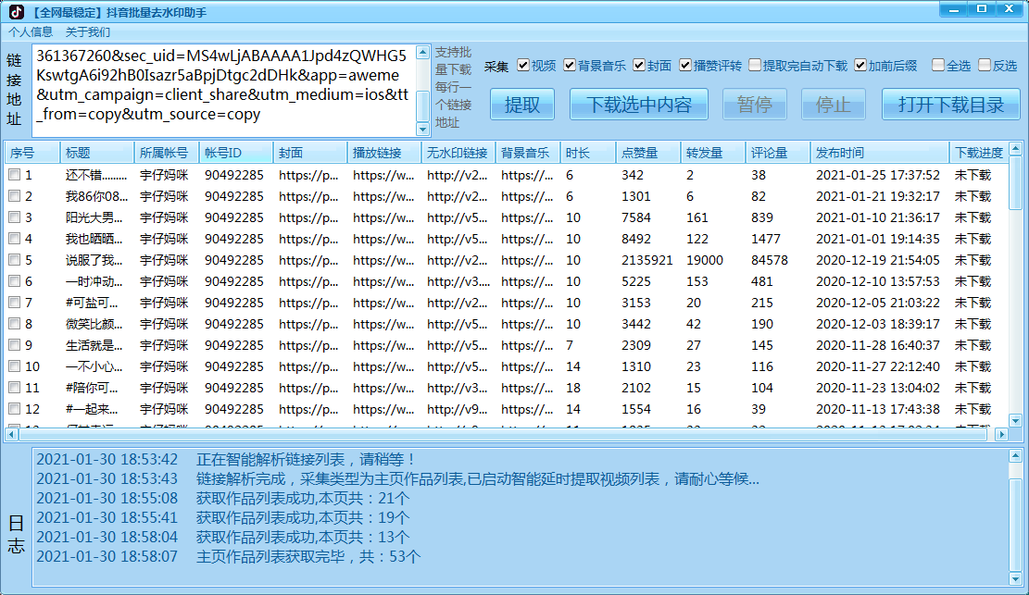Check the box for row 1
The height and width of the screenshot is (595, 1029).
15,175
